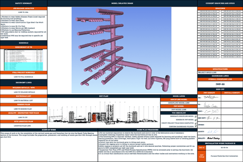
Task: Click the P6 schedule screenshot thumbnail
Action: [x=24, y=60]
